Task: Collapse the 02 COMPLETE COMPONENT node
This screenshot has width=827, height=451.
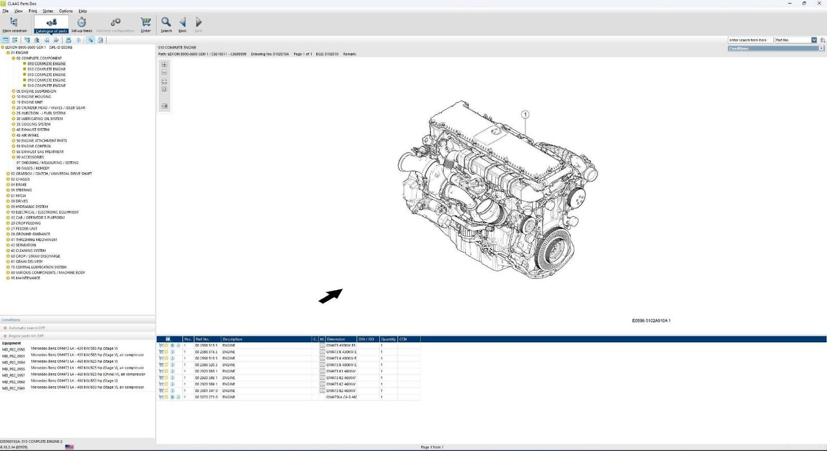Action: click(14, 58)
